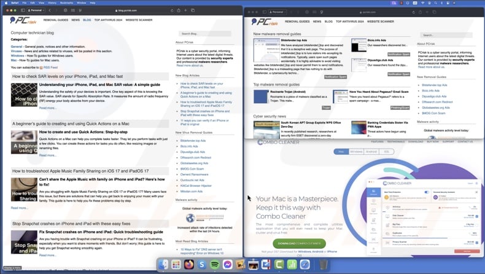Click Read more under Quick Actions article
The image size is (485, 274).
48,155
